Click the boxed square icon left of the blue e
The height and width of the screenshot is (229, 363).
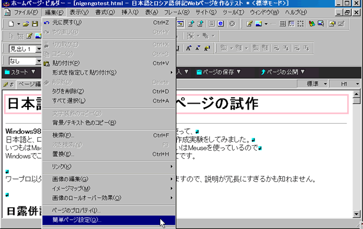[212, 24]
